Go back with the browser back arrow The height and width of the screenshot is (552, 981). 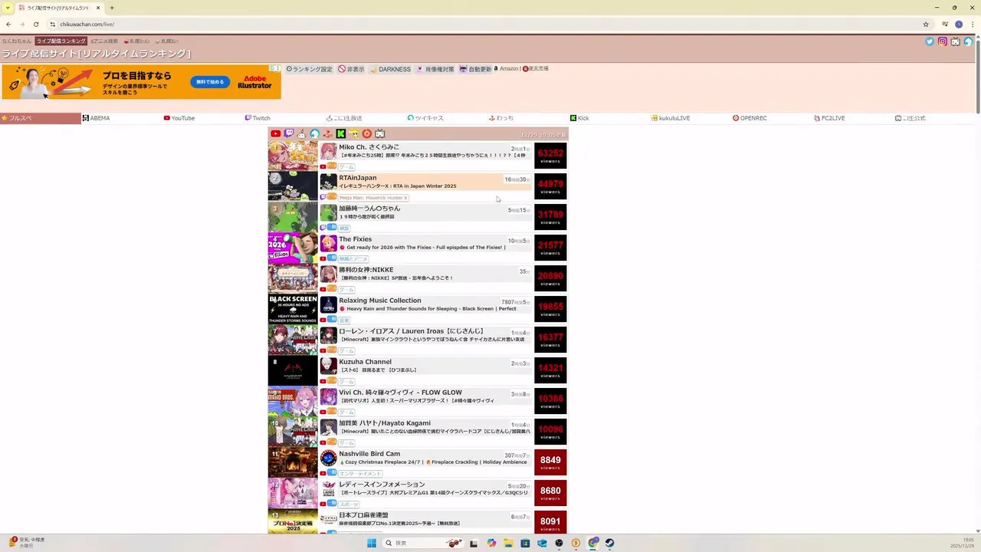coord(8,24)
